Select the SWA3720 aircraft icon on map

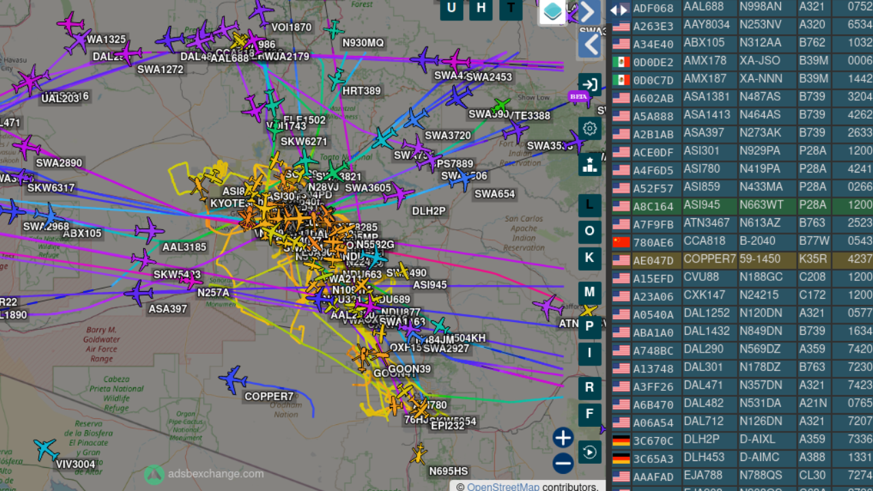click(x=415, y=120)
